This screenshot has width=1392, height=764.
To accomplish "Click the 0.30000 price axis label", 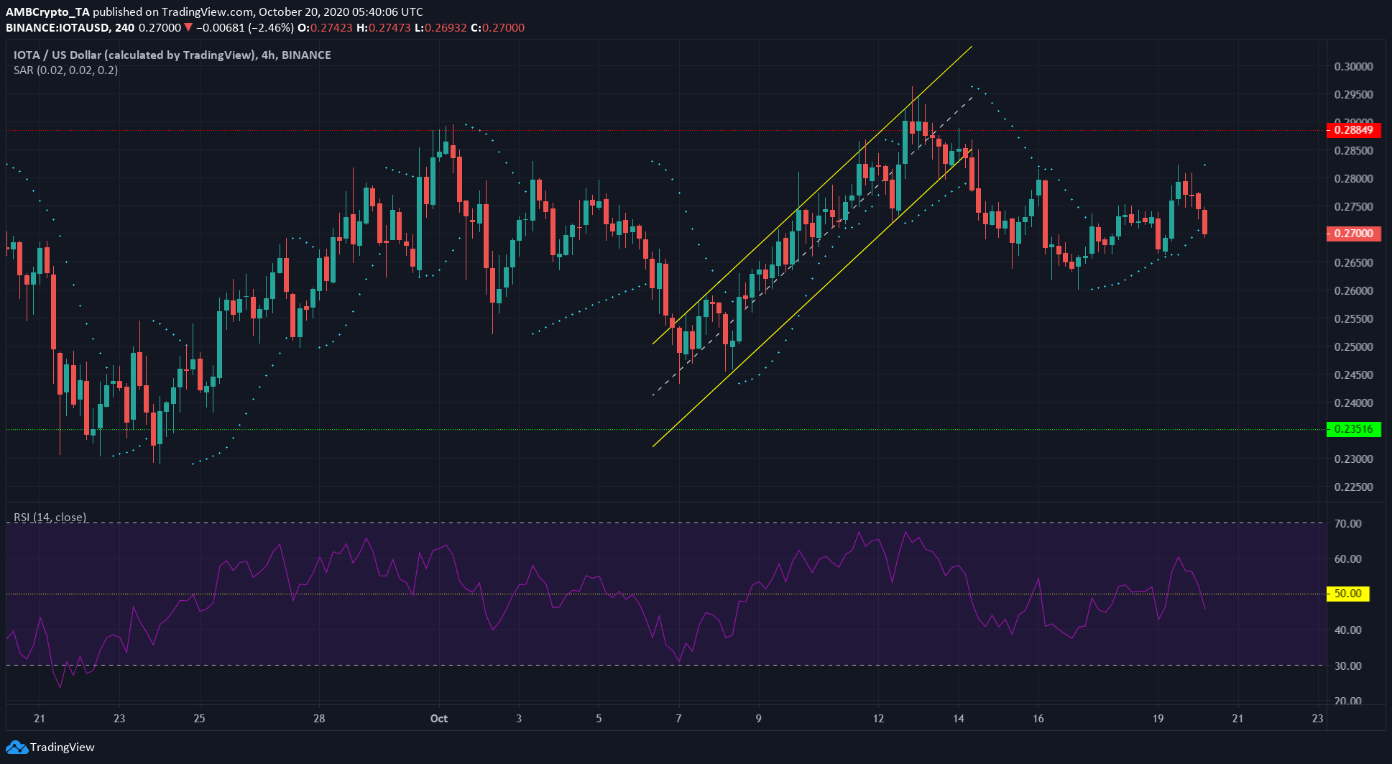I will (x=1353, y=67).
